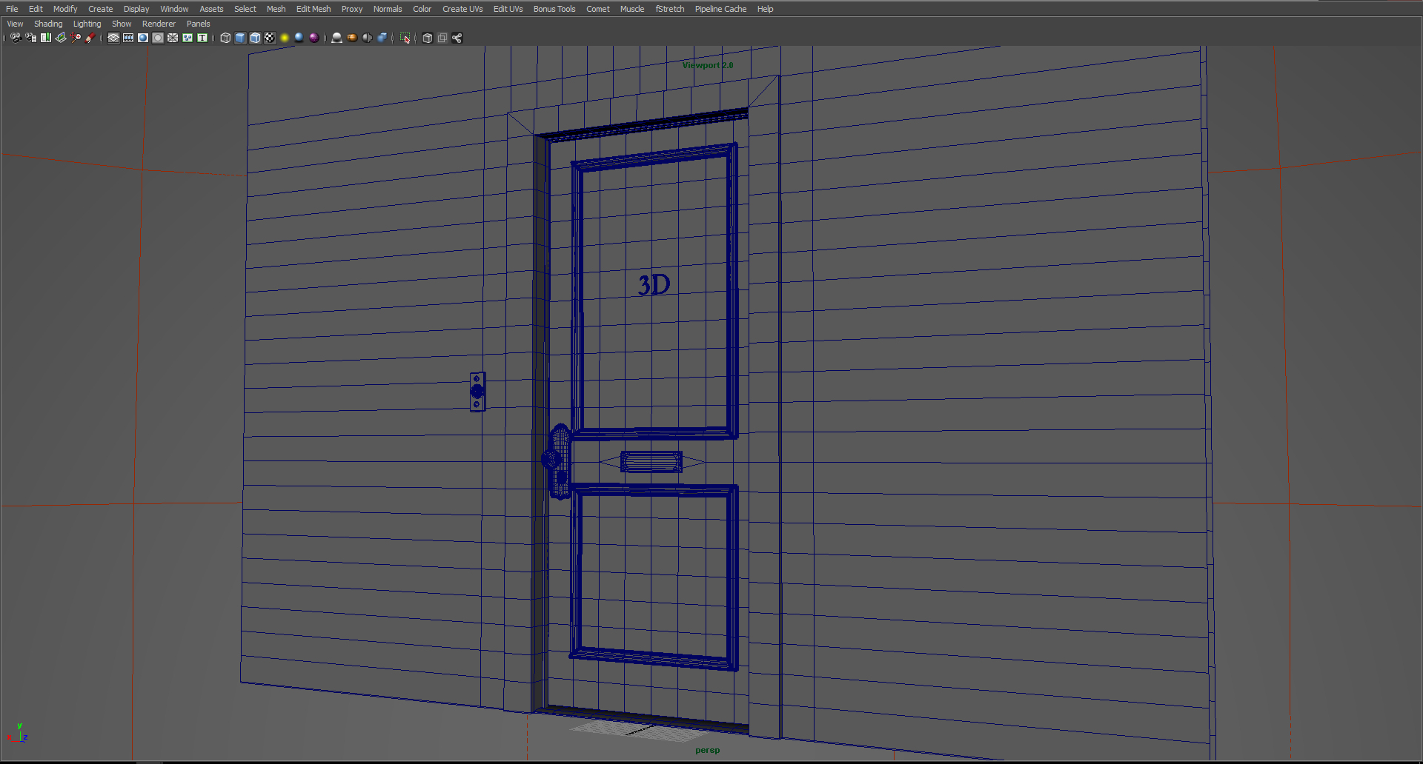The height and width of the screenshot is (764, 1423).
Task: Open the Pipeline Cache menu
Action: click(x=720, y=9)
